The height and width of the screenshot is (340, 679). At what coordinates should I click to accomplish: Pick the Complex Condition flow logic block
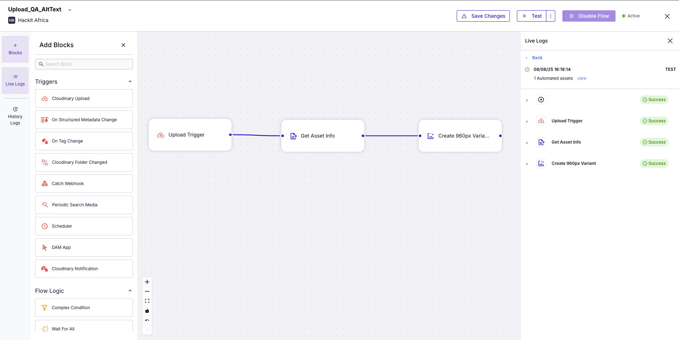click(84, 307)
